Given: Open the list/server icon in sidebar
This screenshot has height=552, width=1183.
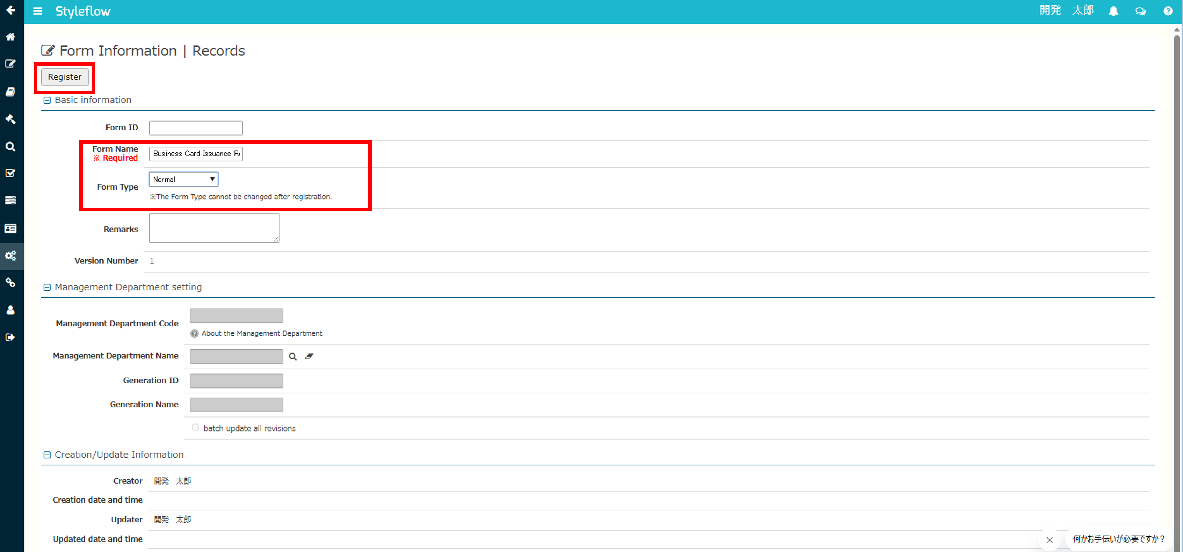Looking at the screenshot, I should [10, 200].
